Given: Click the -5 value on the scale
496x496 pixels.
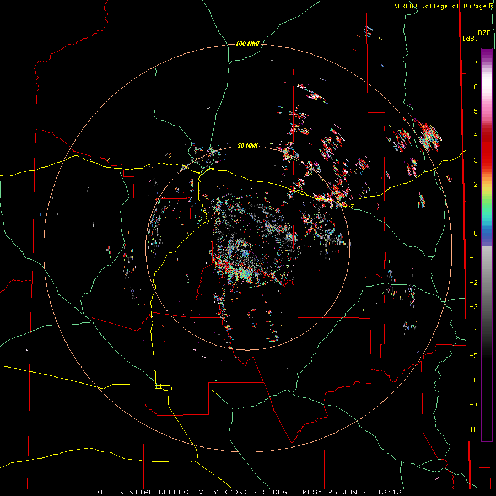Looking at the screenshot, I should tap(473, 356).
